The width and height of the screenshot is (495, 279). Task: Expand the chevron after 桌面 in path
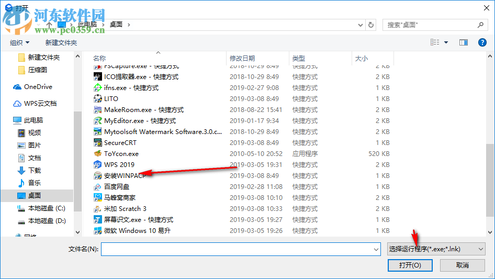[129, 25]
